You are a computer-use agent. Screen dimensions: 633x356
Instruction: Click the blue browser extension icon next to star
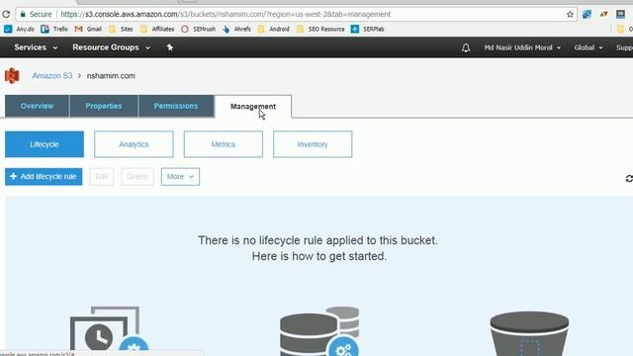click(587, 14)
